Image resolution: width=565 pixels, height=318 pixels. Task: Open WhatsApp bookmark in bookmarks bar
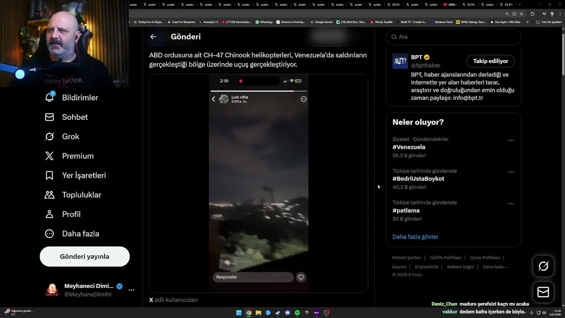[x=264, y=22]
